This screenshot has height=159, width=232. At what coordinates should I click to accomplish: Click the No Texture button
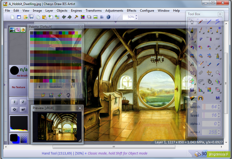click(18, 87)
